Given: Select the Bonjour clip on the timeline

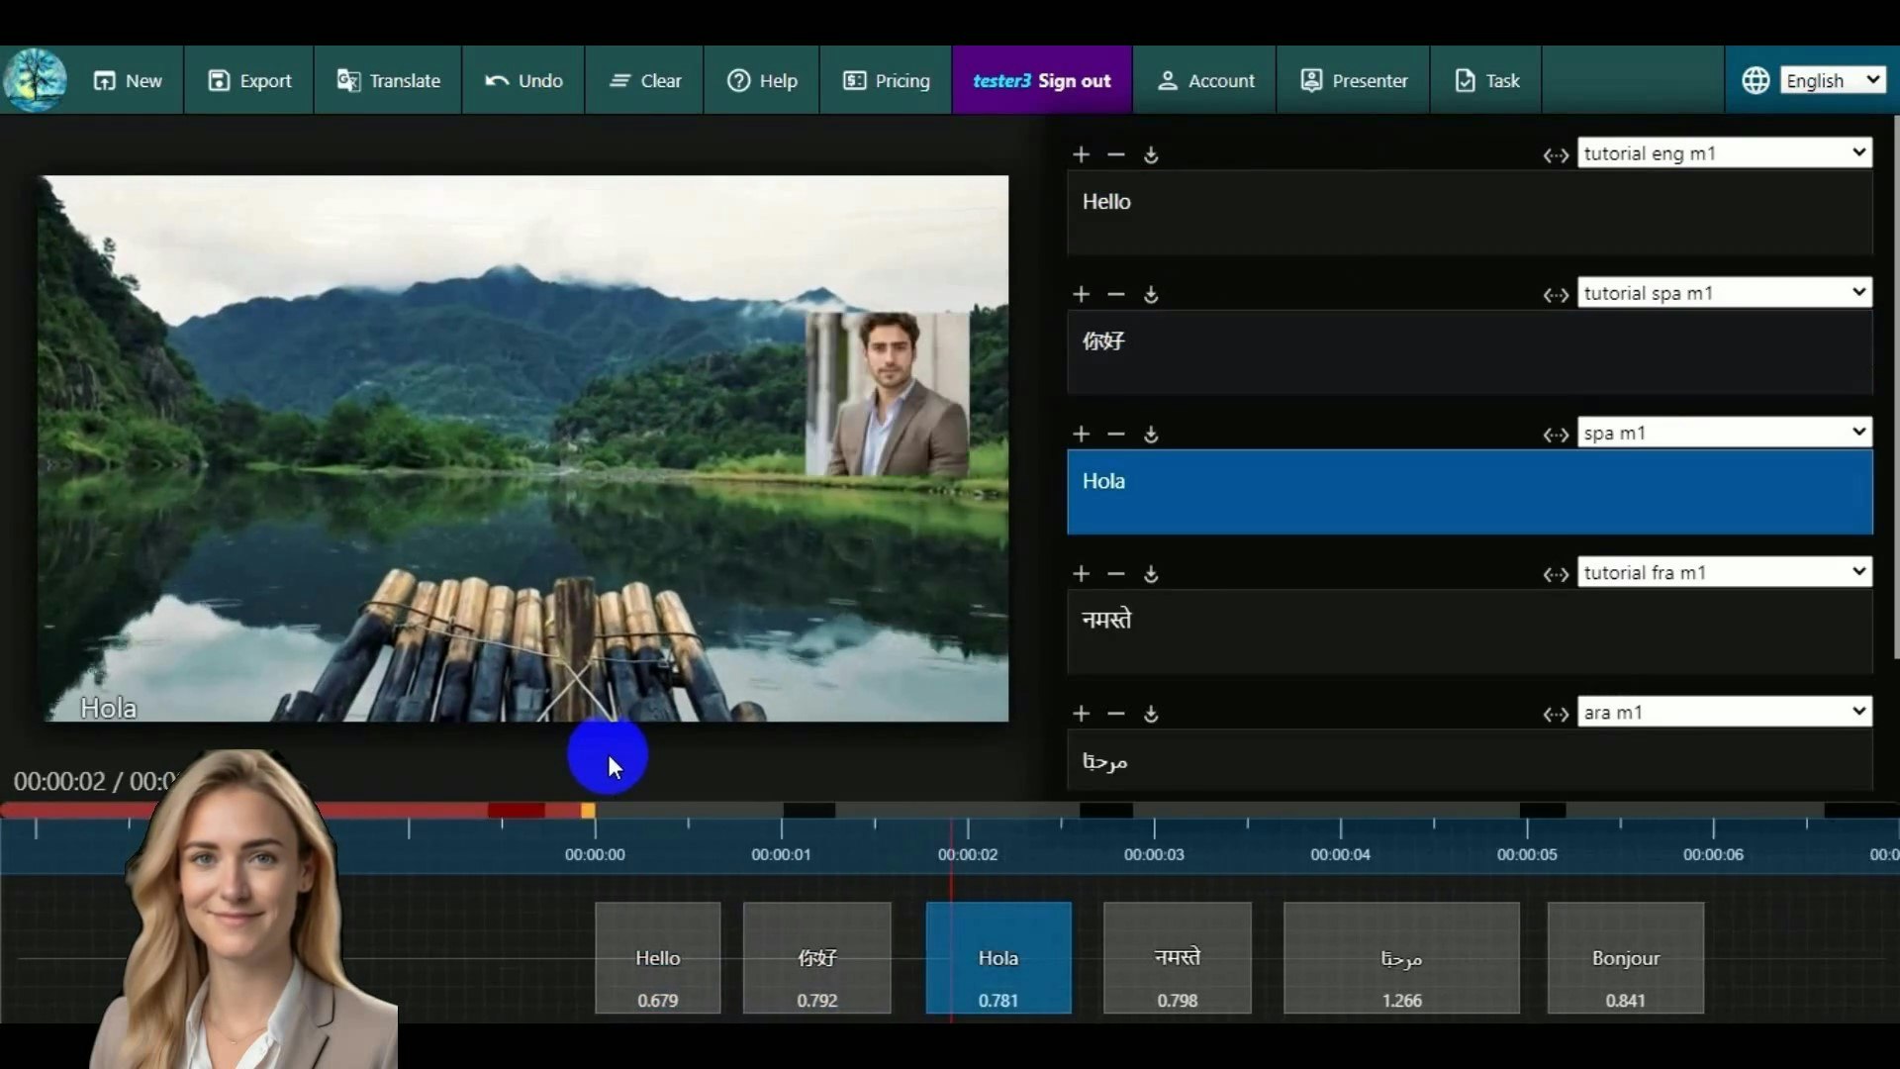Looking at the screenshot, I should click(x=1625, y=957).
